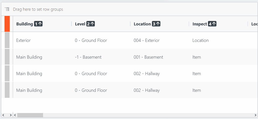This screenshot has height=119, width=258.
Task: Click the horizontal scrollbar thumb
Action: click(x=30, y=115)
